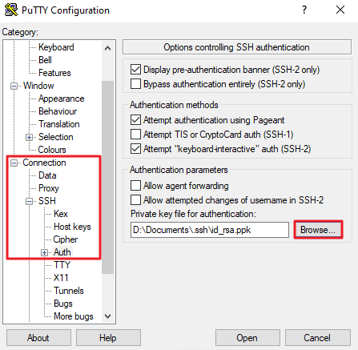This screenshot has height=350, width=358.
Task: Enable Allow agent forwarding
Action: click(x=135, y=185)
